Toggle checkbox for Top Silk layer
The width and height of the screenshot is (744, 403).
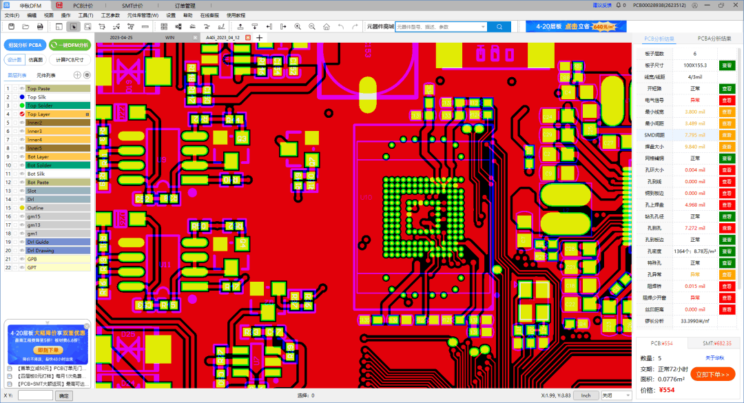point(15,97)
